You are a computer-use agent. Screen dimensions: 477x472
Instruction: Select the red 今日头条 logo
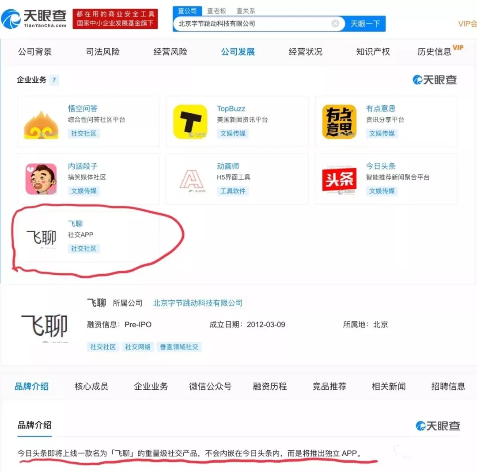pos(339,179)
